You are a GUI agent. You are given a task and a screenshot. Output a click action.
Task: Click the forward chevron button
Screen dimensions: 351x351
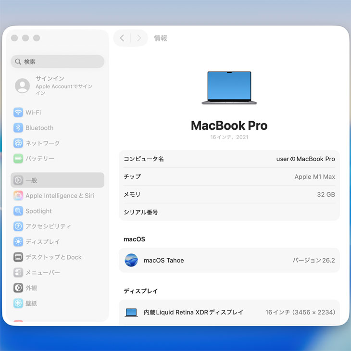click(x=139, y=38)
